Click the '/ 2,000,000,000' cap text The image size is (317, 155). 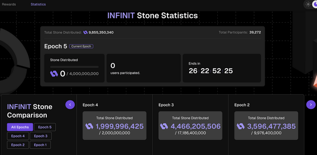pyautogui.click(x=114, y=133)
